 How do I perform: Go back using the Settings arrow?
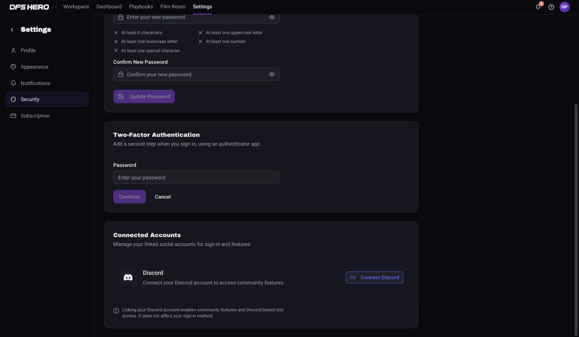[12, 30]
